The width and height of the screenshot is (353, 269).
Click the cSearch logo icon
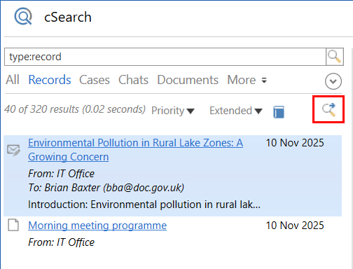pyautogui.click(x=23, y=16)
